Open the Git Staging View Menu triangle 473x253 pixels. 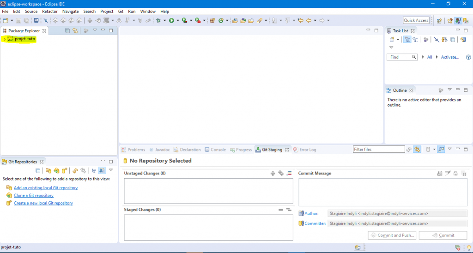click(450, 149)
